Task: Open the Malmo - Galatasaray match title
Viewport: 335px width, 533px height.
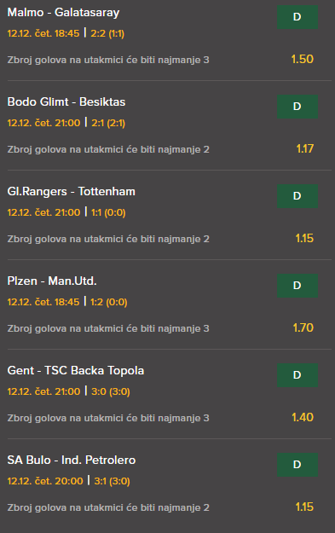Action: tap(64, 13)
